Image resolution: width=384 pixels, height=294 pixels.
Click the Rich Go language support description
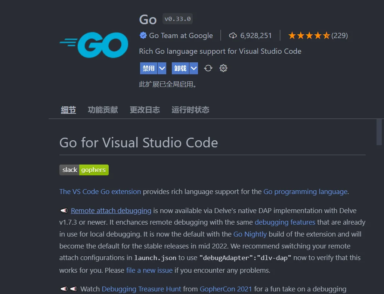click(x=220, y=51)
